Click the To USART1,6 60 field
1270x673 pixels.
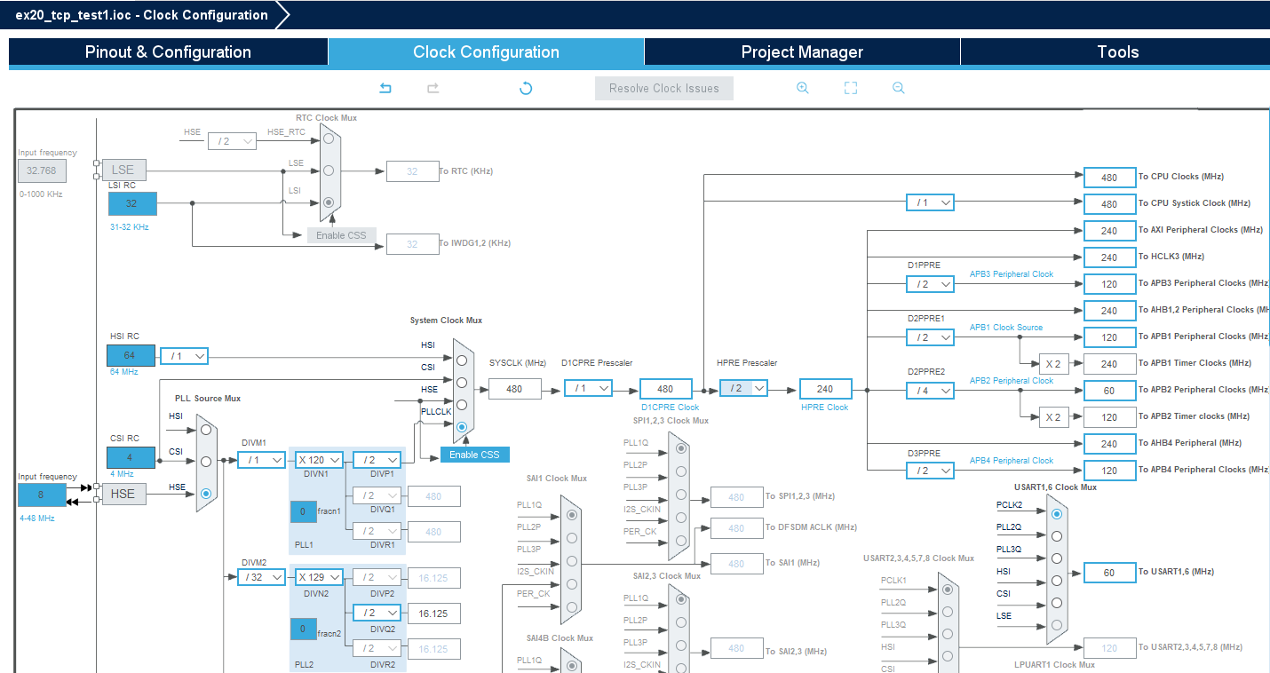coord(1110,573)
